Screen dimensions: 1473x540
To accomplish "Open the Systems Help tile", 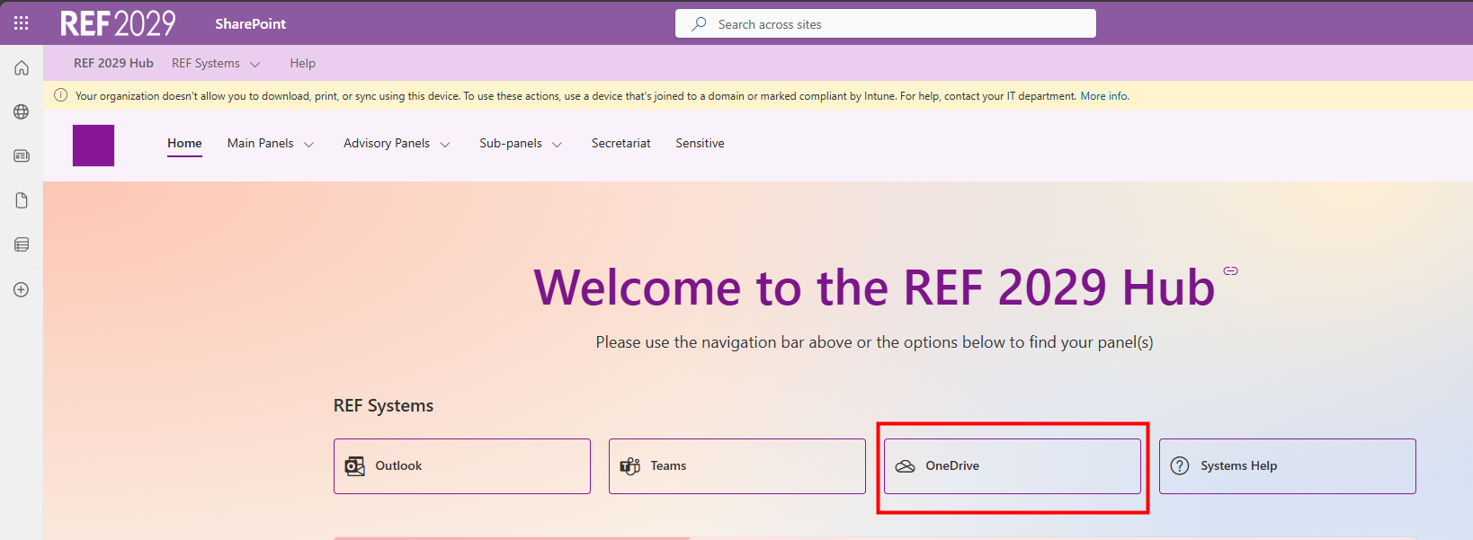I will 1288,466.
